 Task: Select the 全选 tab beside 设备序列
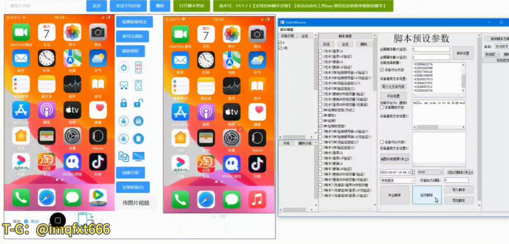[305, 36]
